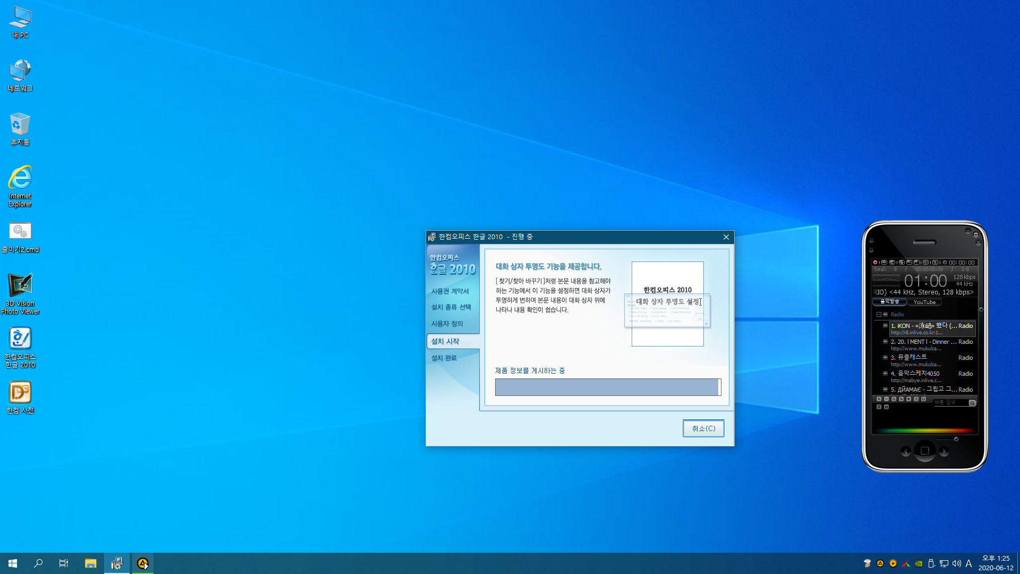The height and width of the screenshot is (574, 1020).
Task: Select the 한컴오피스 한글 2010 desktop shortcut
Action: pos(20,347)
